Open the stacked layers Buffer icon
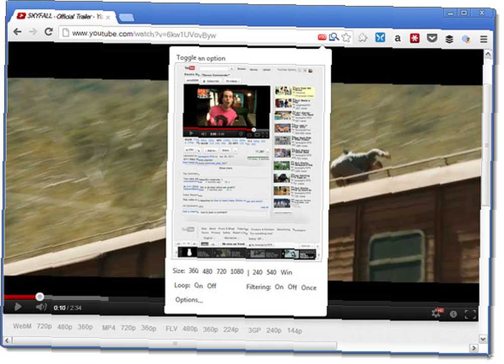Image resolution: width=504 pixels, height=364 pixels. click(x=450, y=39)
